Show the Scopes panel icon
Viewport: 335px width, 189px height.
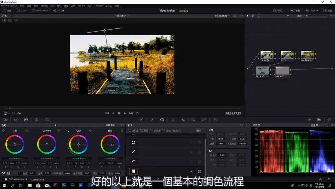point(319,120)
